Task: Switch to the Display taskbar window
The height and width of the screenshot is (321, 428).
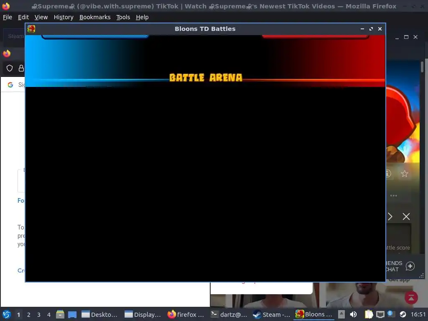Action: (143, 314)
